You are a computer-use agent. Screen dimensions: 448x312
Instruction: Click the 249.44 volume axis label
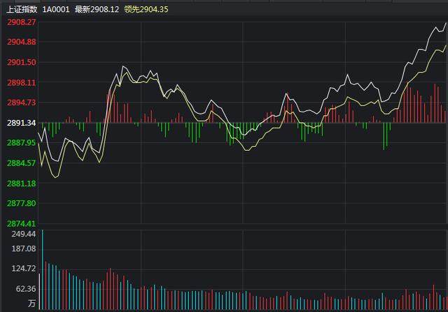click(x=24, y=234)
